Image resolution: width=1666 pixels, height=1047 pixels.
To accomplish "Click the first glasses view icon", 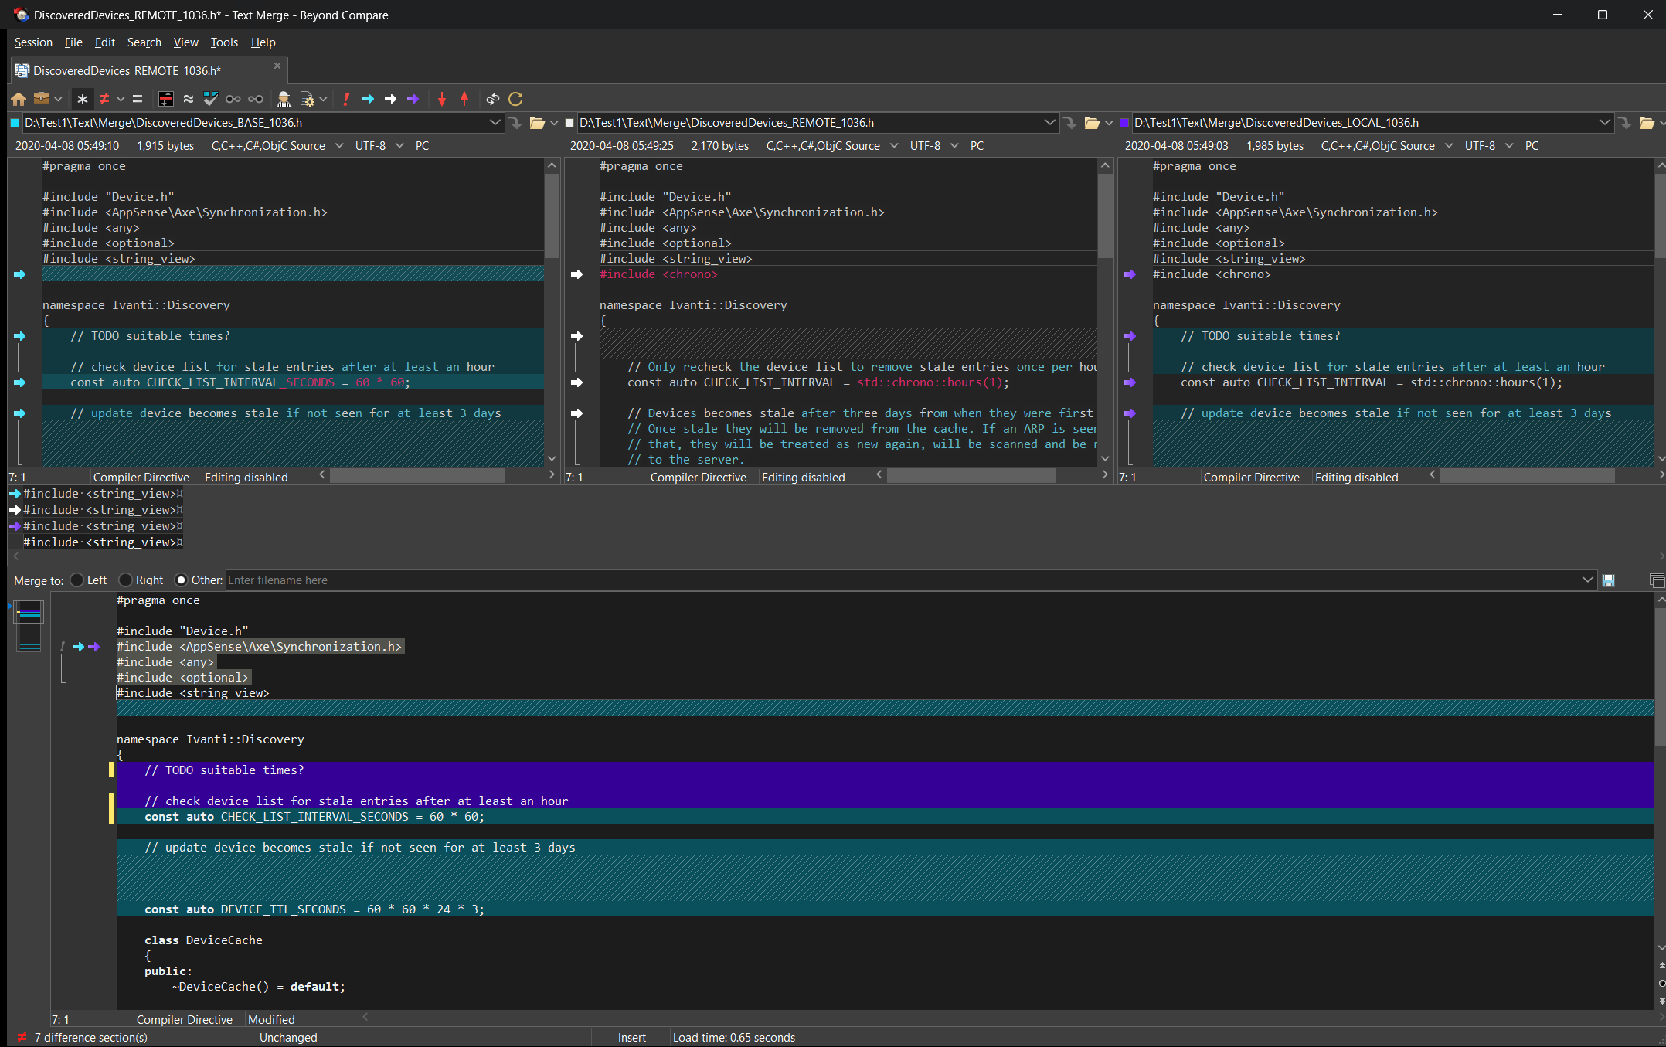I will click(233, 99).
